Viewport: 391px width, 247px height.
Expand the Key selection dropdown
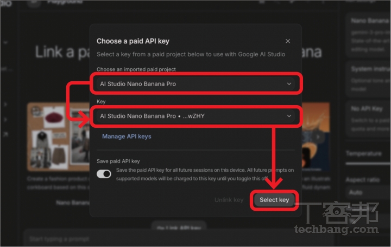[x=195, y=116]
